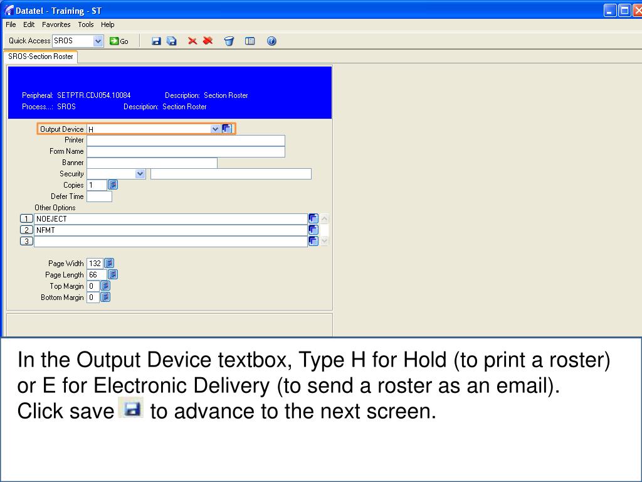Viewport: 642px width, 482px height.
Task: Click the Defer Time field
Action: pos(99,196)
